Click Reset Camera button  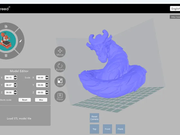94,118
